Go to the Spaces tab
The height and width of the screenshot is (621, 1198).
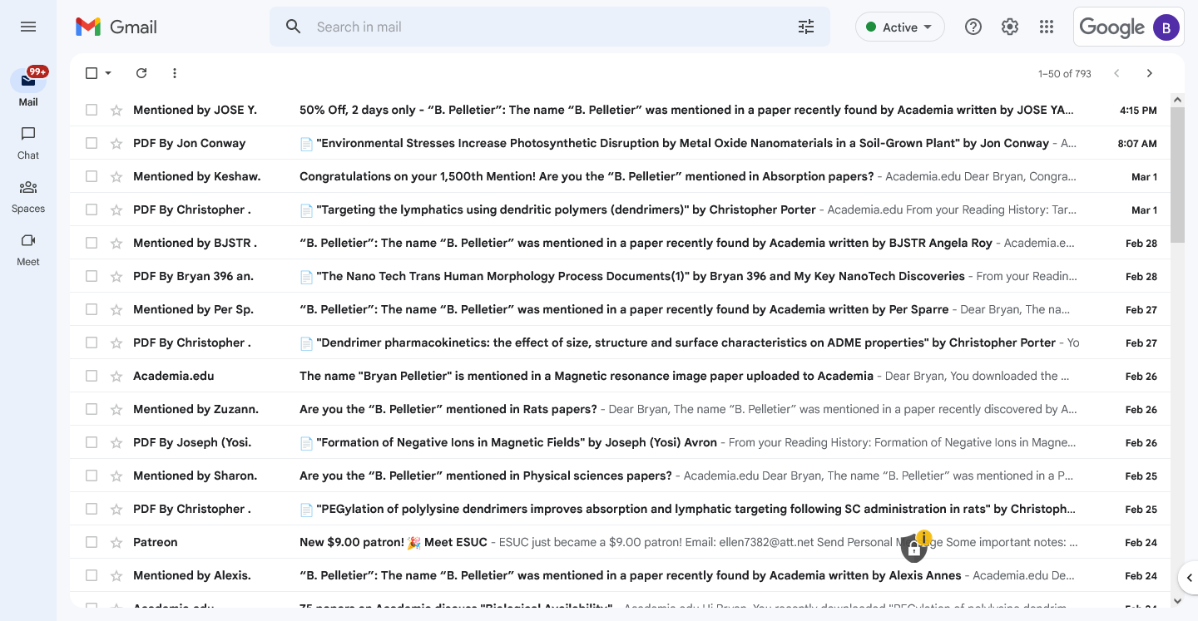(x=28, y=195)
